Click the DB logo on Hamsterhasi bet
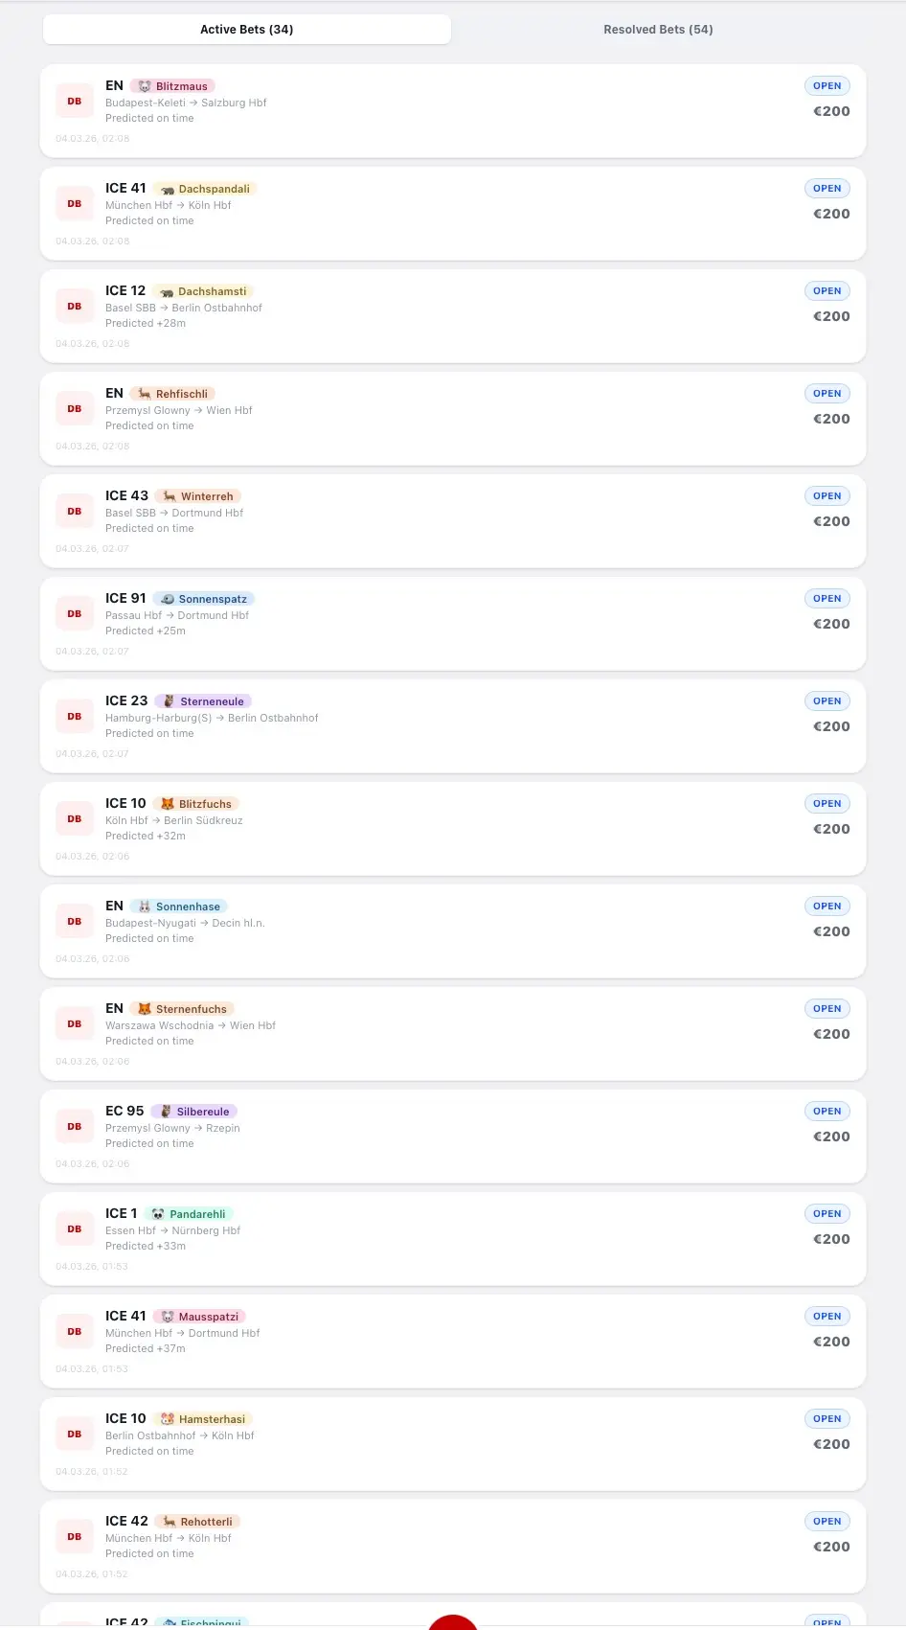 point(75,1435)
